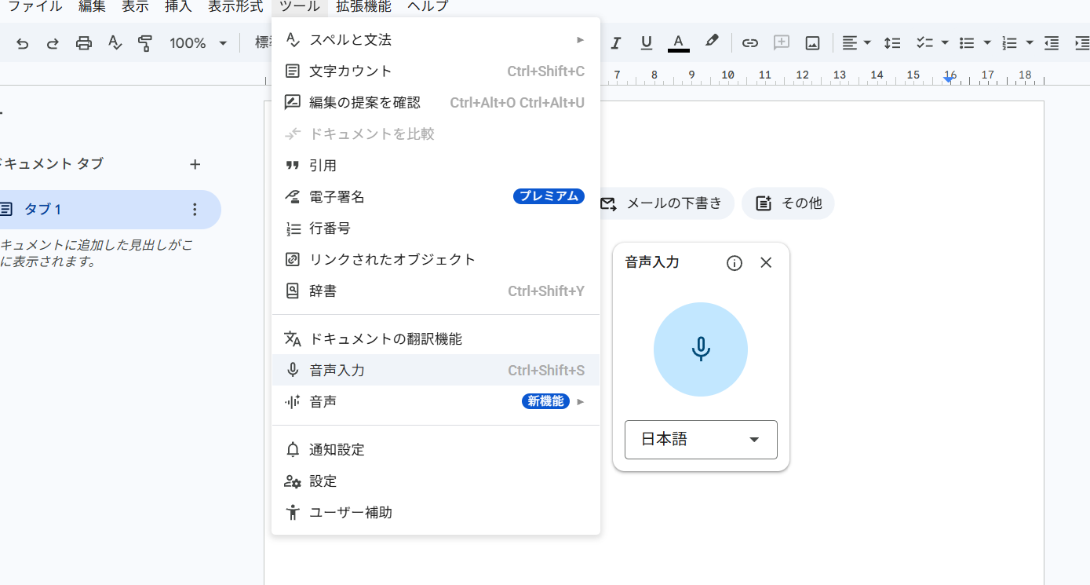The image size is (1090, 585).
Task: Click the undo arrow icon
Action: [x=22, y=43]
